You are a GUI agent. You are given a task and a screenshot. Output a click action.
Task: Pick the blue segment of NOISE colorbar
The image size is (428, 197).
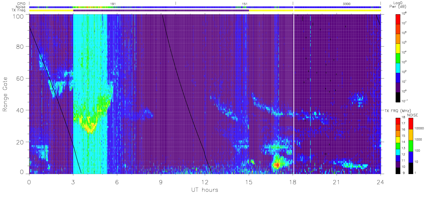pos(411,157)
